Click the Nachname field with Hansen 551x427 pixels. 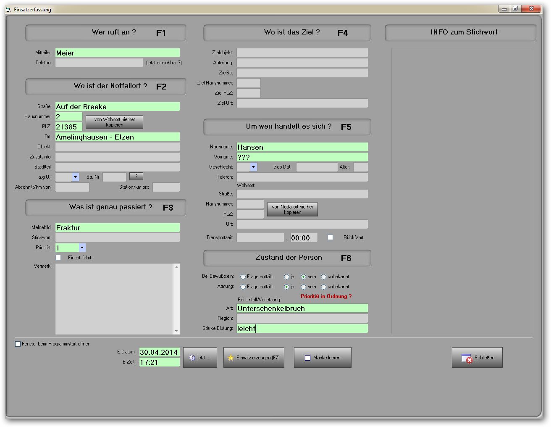(302, 147)
